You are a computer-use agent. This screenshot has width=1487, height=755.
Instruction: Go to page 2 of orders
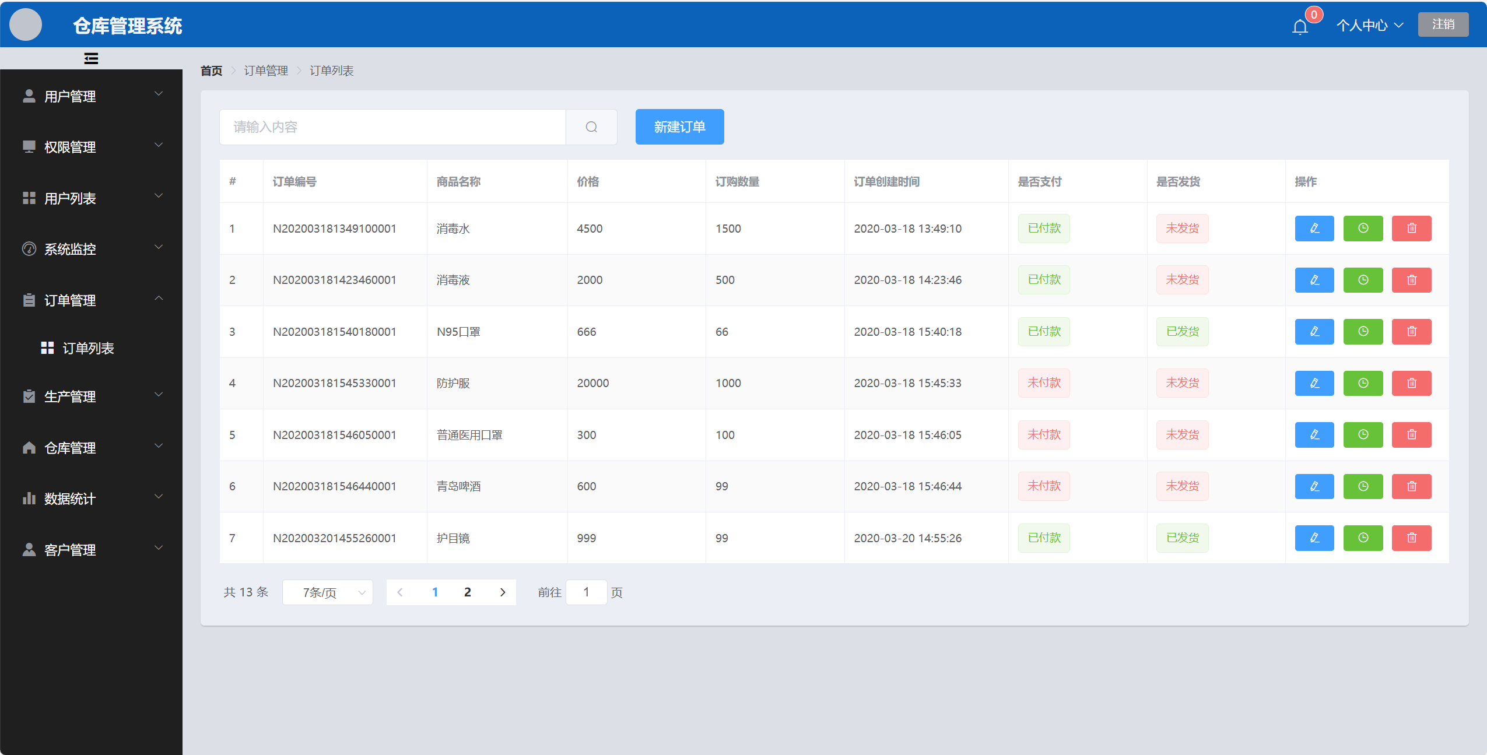[467, 592]
